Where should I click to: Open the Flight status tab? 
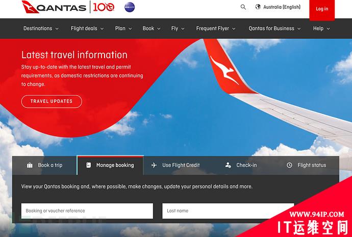[x=306, y=165]
